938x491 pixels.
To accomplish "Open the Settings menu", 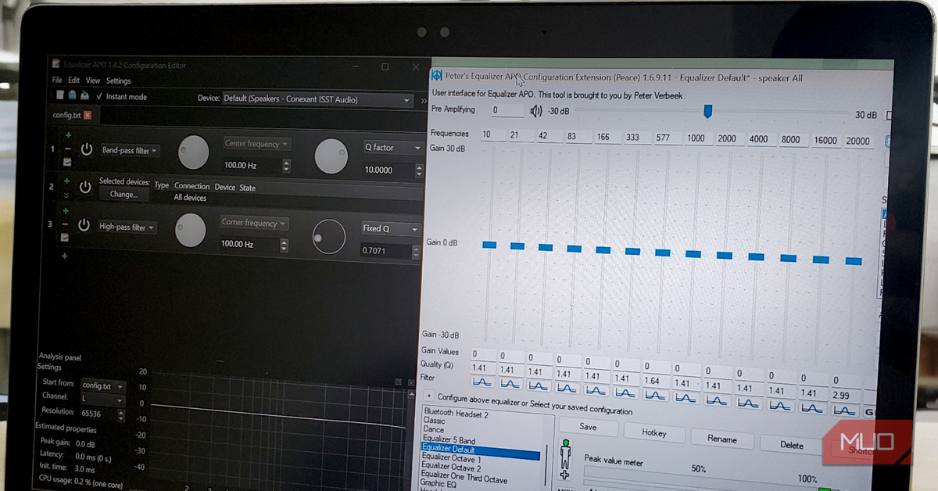I will [x=118, y=81].
